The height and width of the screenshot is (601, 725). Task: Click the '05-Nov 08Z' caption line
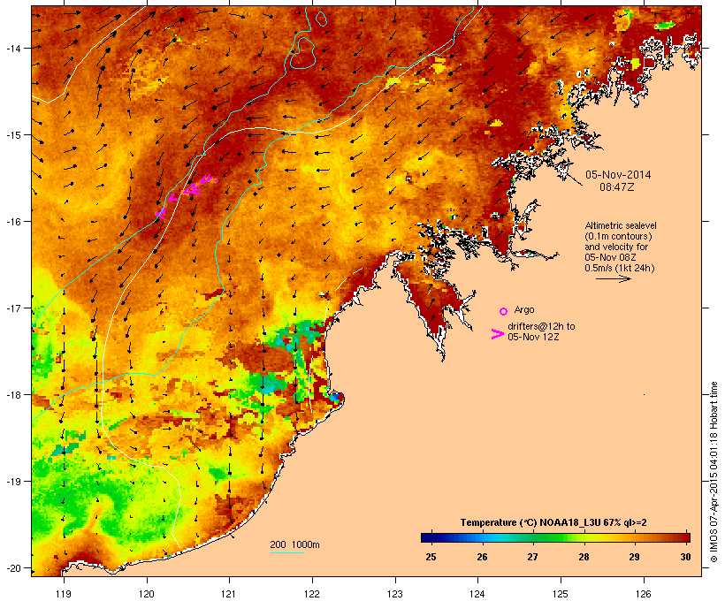610,257
